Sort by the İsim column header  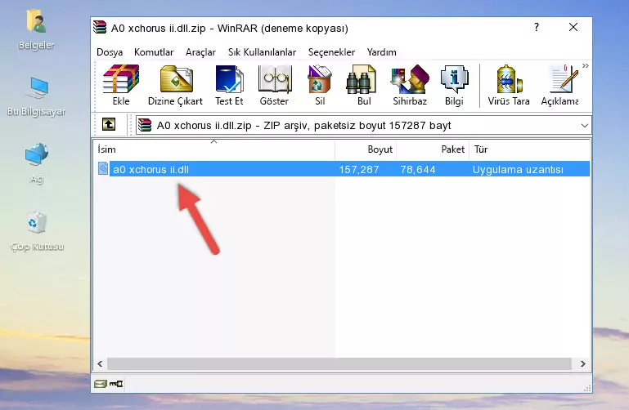[214, 149]
